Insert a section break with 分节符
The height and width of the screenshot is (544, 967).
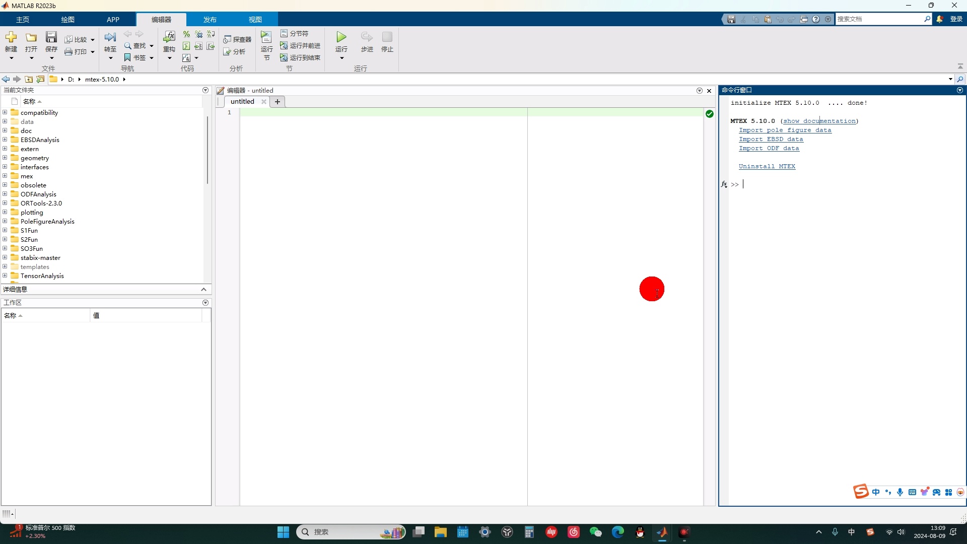[x=294, y=33]
